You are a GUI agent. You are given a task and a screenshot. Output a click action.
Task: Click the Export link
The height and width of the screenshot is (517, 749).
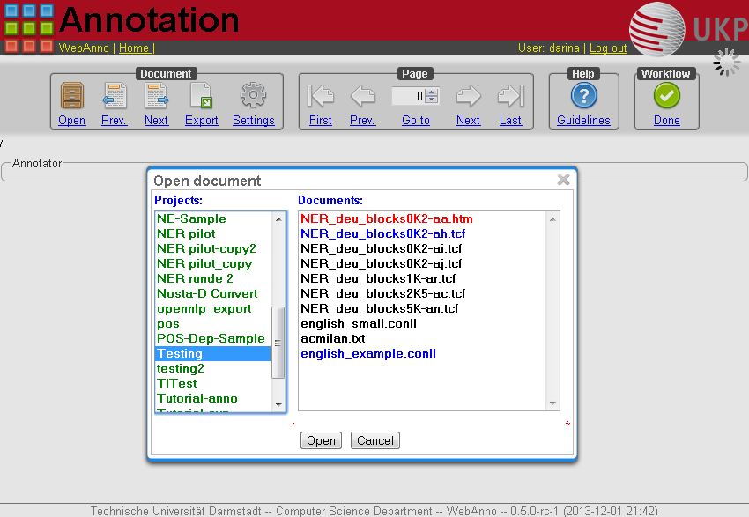(201, 121)
